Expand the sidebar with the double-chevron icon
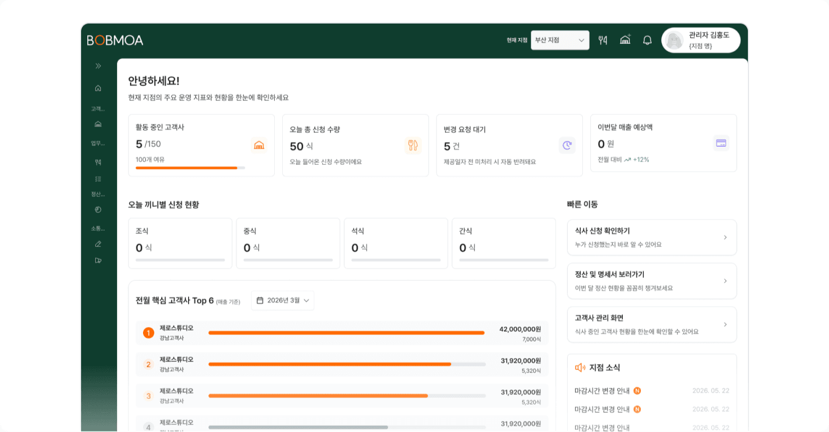 [98, 66]
